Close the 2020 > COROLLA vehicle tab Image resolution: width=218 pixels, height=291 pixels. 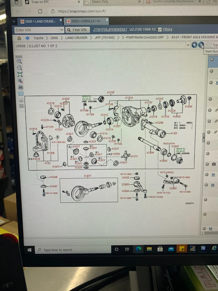click(x=107, y=20)
